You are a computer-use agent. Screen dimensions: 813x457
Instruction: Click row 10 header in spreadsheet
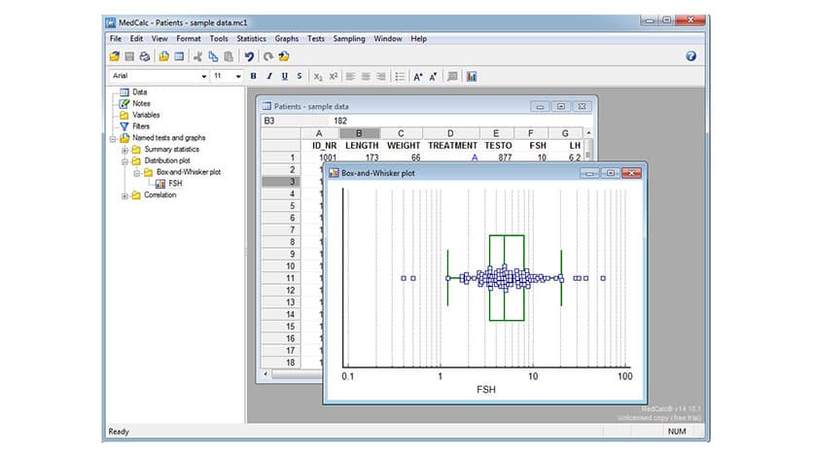point(281,266)
